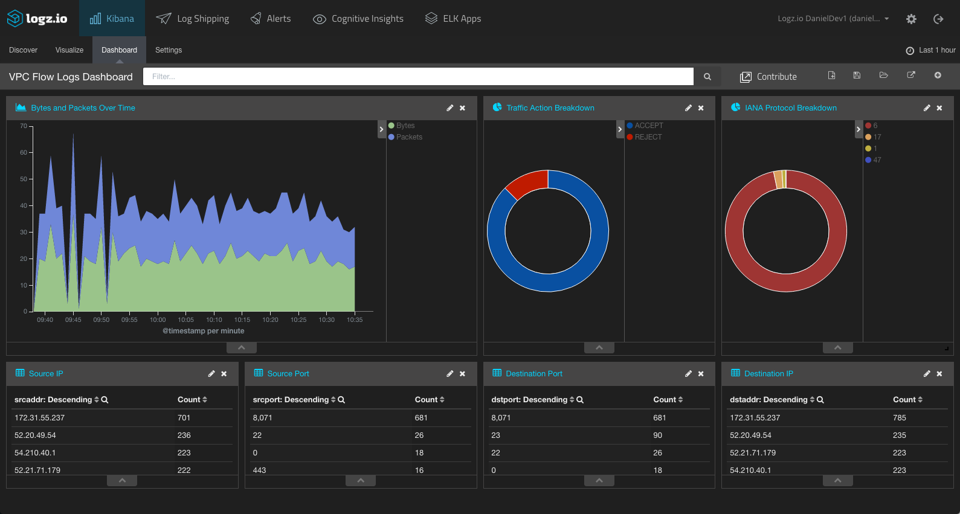Create a new dashboard icon
This screenshot has height=514, width=960.
pyautogui.click(x=831, y=75)
